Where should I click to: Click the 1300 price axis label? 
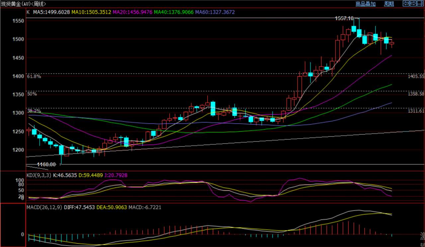point(18,113)
